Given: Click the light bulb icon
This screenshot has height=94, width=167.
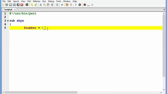Looking at the screenshot, I should click(71, 5).
